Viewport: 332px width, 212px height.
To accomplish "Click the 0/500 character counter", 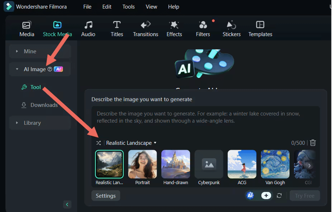I will click(x=298, y=143).
